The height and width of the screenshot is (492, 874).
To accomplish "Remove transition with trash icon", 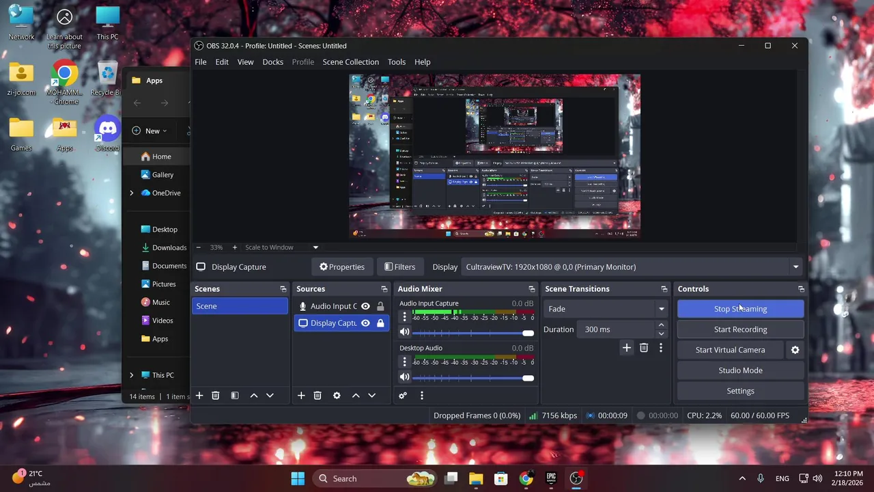I will pyautogui.click(x=644, y=348).
